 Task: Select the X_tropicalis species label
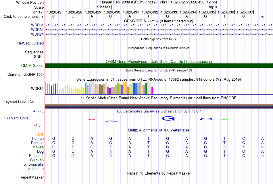[34, 164]
